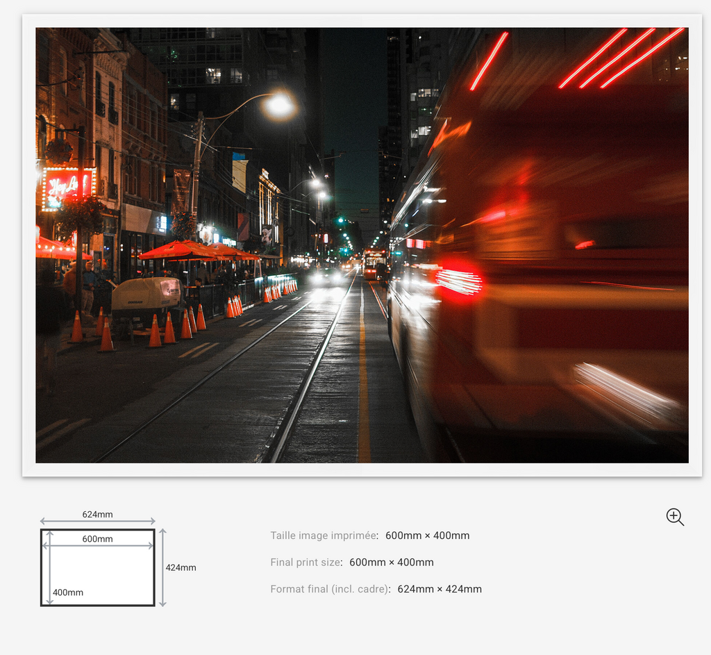Click the frame dimensions diagram
711x655 pixels.
(117, 559)
